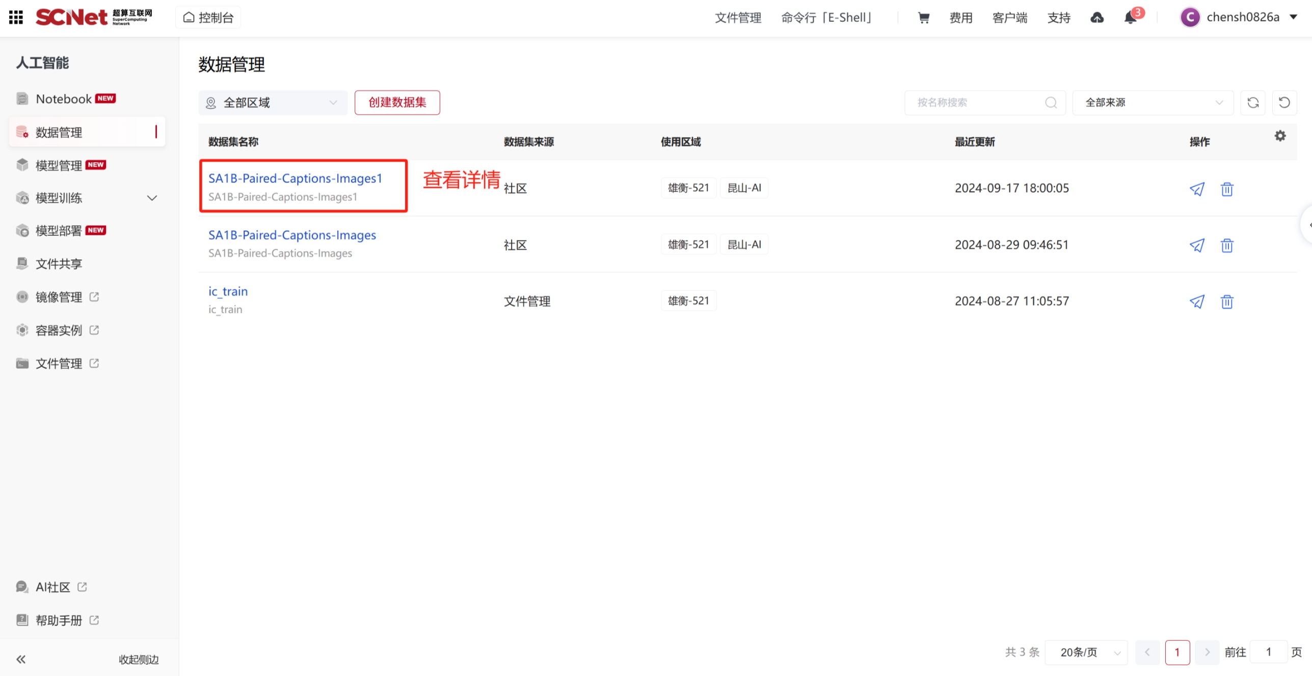Expand the 全部区域 region dropdown

pyautogui.click(x=273, y=103)
